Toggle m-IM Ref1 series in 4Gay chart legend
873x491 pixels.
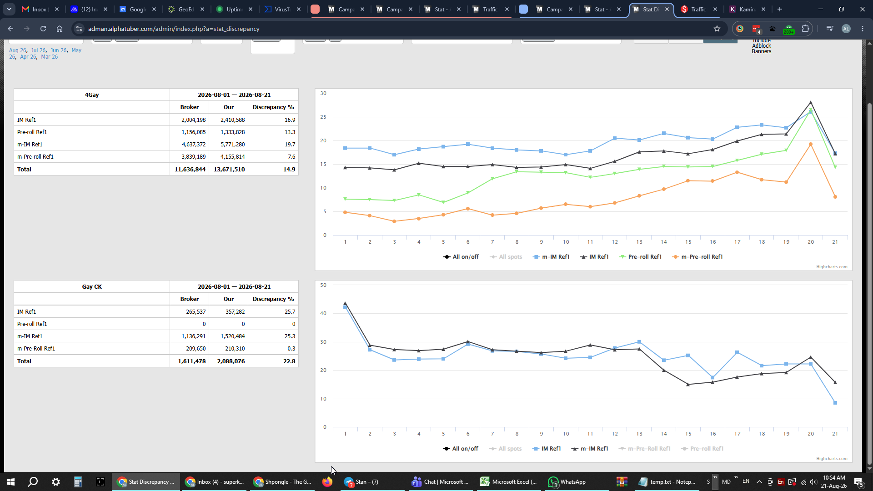point(551,257)
